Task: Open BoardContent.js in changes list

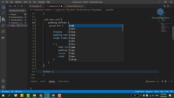Action: 17,17
